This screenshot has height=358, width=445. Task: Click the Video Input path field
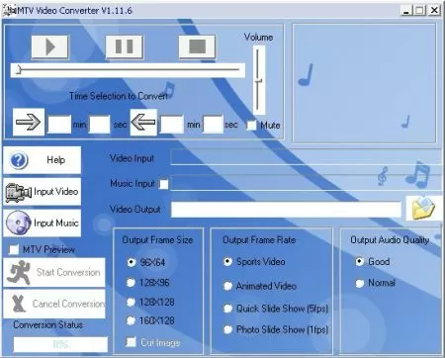[306, 156]
